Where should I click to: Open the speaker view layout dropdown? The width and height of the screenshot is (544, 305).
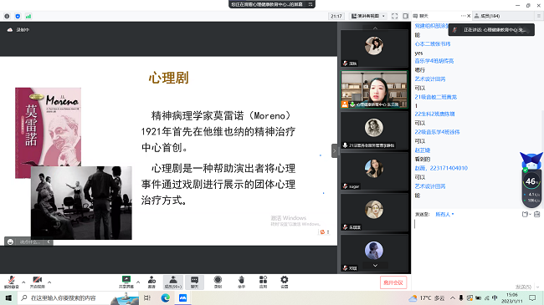pyautogui.click(x=367, y=16)
